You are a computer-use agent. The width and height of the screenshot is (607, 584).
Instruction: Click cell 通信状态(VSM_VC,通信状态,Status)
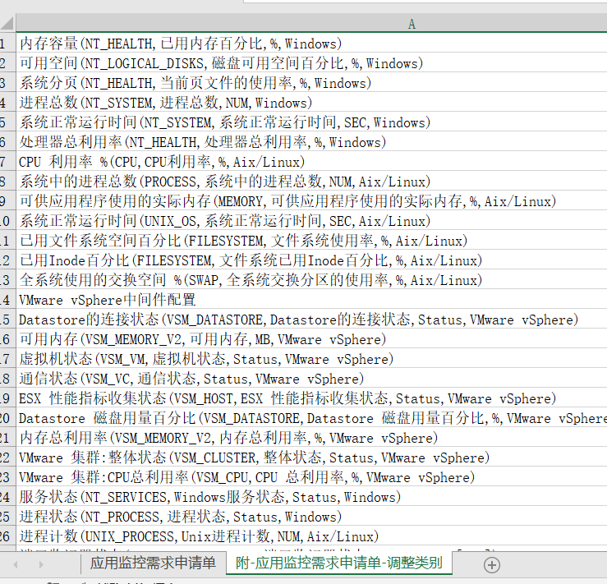(311, 379)
